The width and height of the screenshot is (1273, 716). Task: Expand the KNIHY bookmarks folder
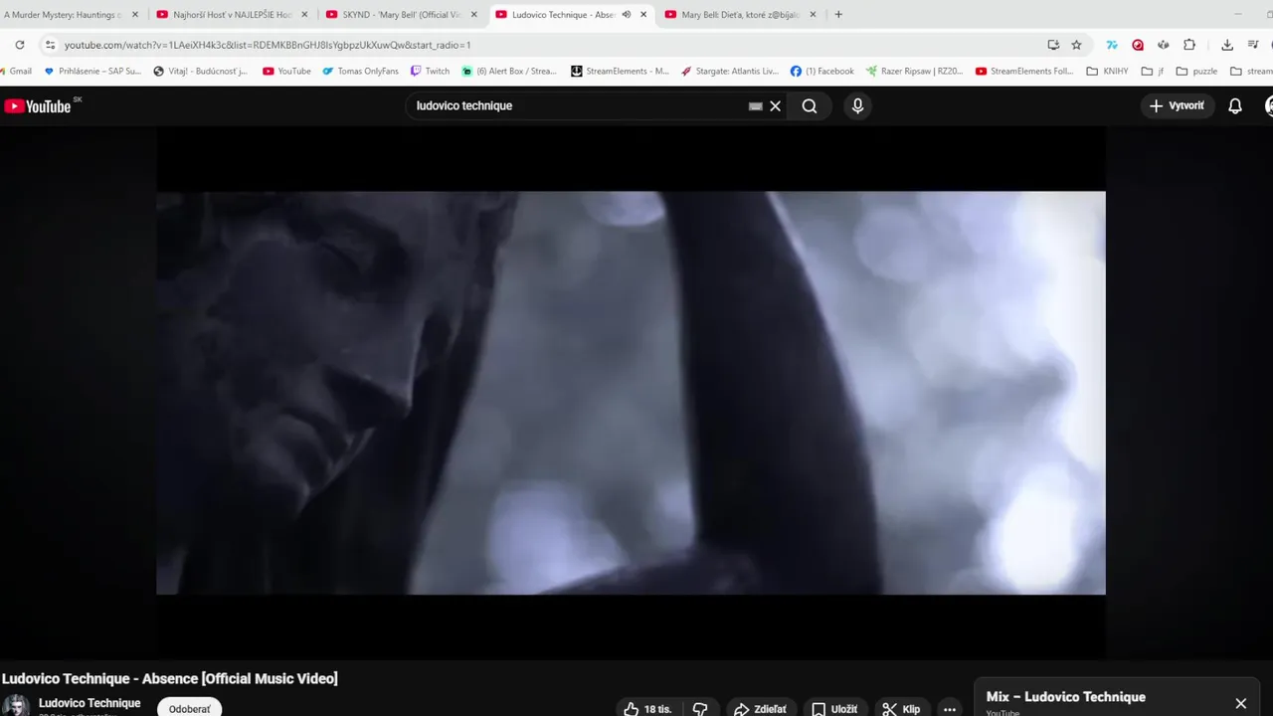[1107, 72]
